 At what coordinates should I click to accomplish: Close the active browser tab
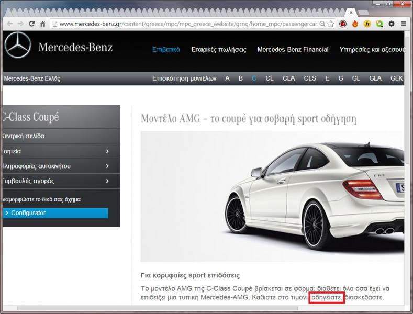(351, 13)
